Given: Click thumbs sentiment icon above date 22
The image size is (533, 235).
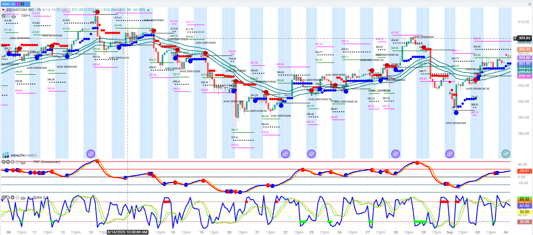Looking at the screenshot, I should tap(286, 154).
